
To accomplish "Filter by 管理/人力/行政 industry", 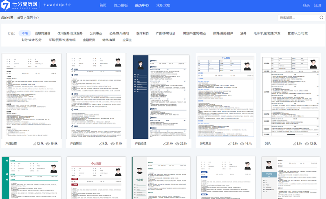I will (297, 33).
